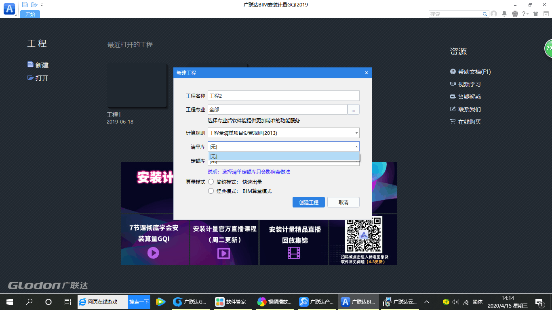Click the ... browse button for 工程专业
Screen dimensions: 552x310
pos(354,109)
